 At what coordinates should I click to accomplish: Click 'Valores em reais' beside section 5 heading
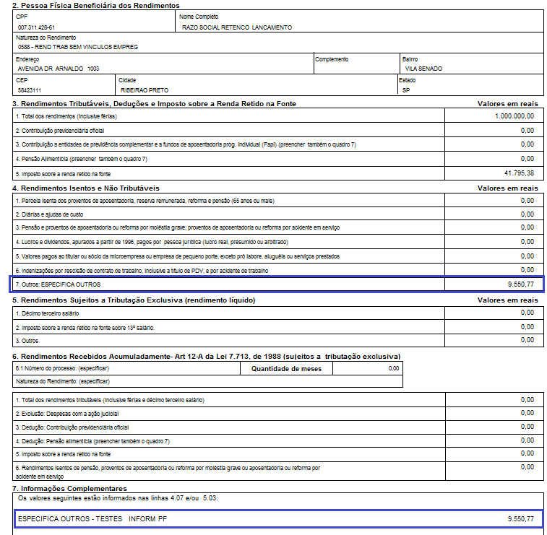[x=507, y=300]
